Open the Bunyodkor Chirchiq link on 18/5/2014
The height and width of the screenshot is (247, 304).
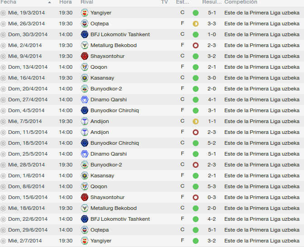coord(114,143)
